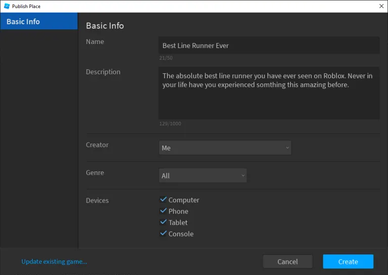Click into the Description text area
This screenshot has height=275, width=388.
pos(269,93)
